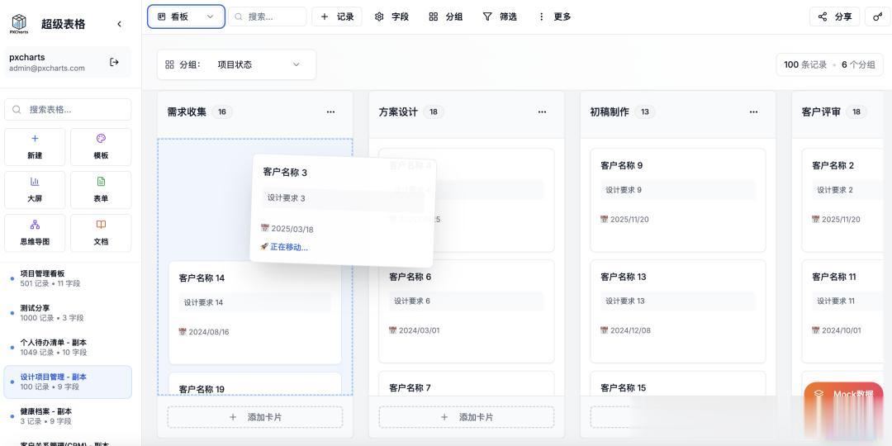Viewport: 892px width, 446px height.
Task: Open the 看板 view dropdown
Action: coord(186,17)
